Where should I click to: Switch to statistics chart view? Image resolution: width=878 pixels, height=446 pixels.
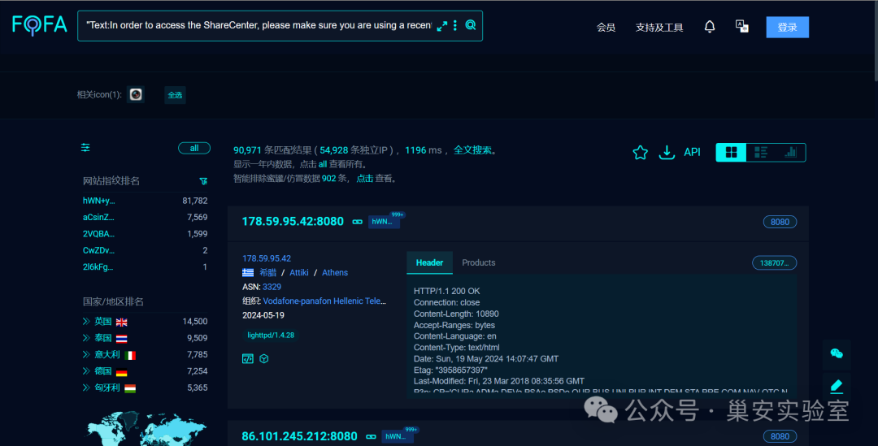point(790,152)
